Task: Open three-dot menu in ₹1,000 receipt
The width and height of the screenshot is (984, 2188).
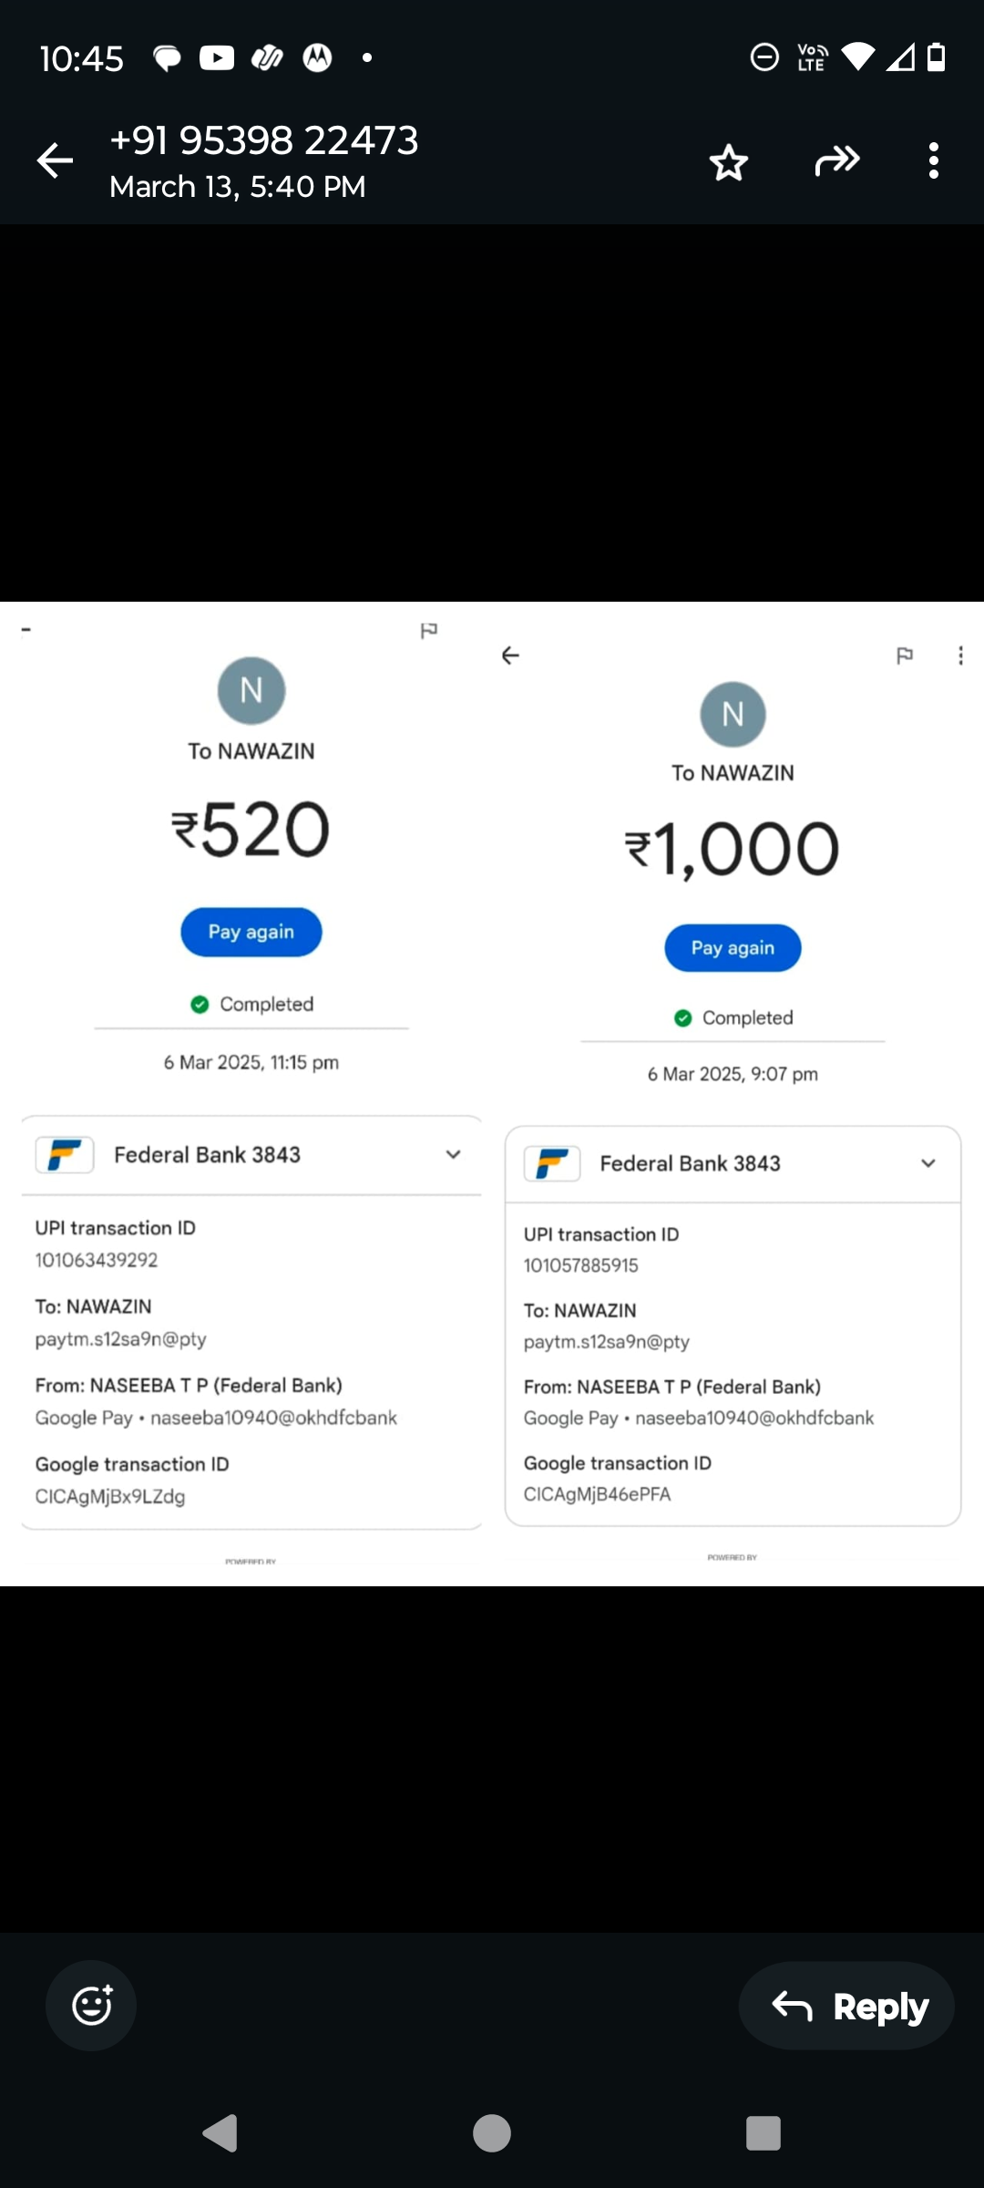Action: 960,655
